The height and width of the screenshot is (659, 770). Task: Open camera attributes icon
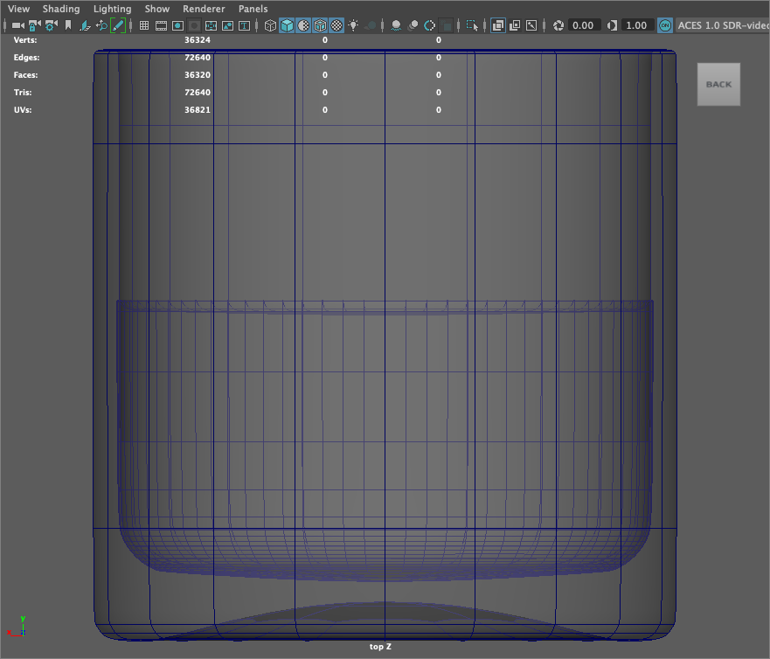click(x=51, y=26)
